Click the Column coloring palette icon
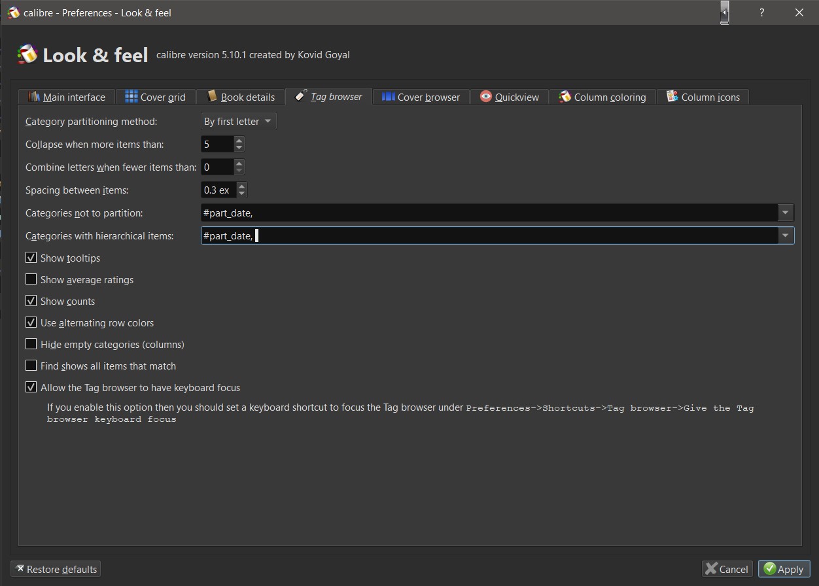The width and height of the screenshot is (819, 586). pos(565,97)
